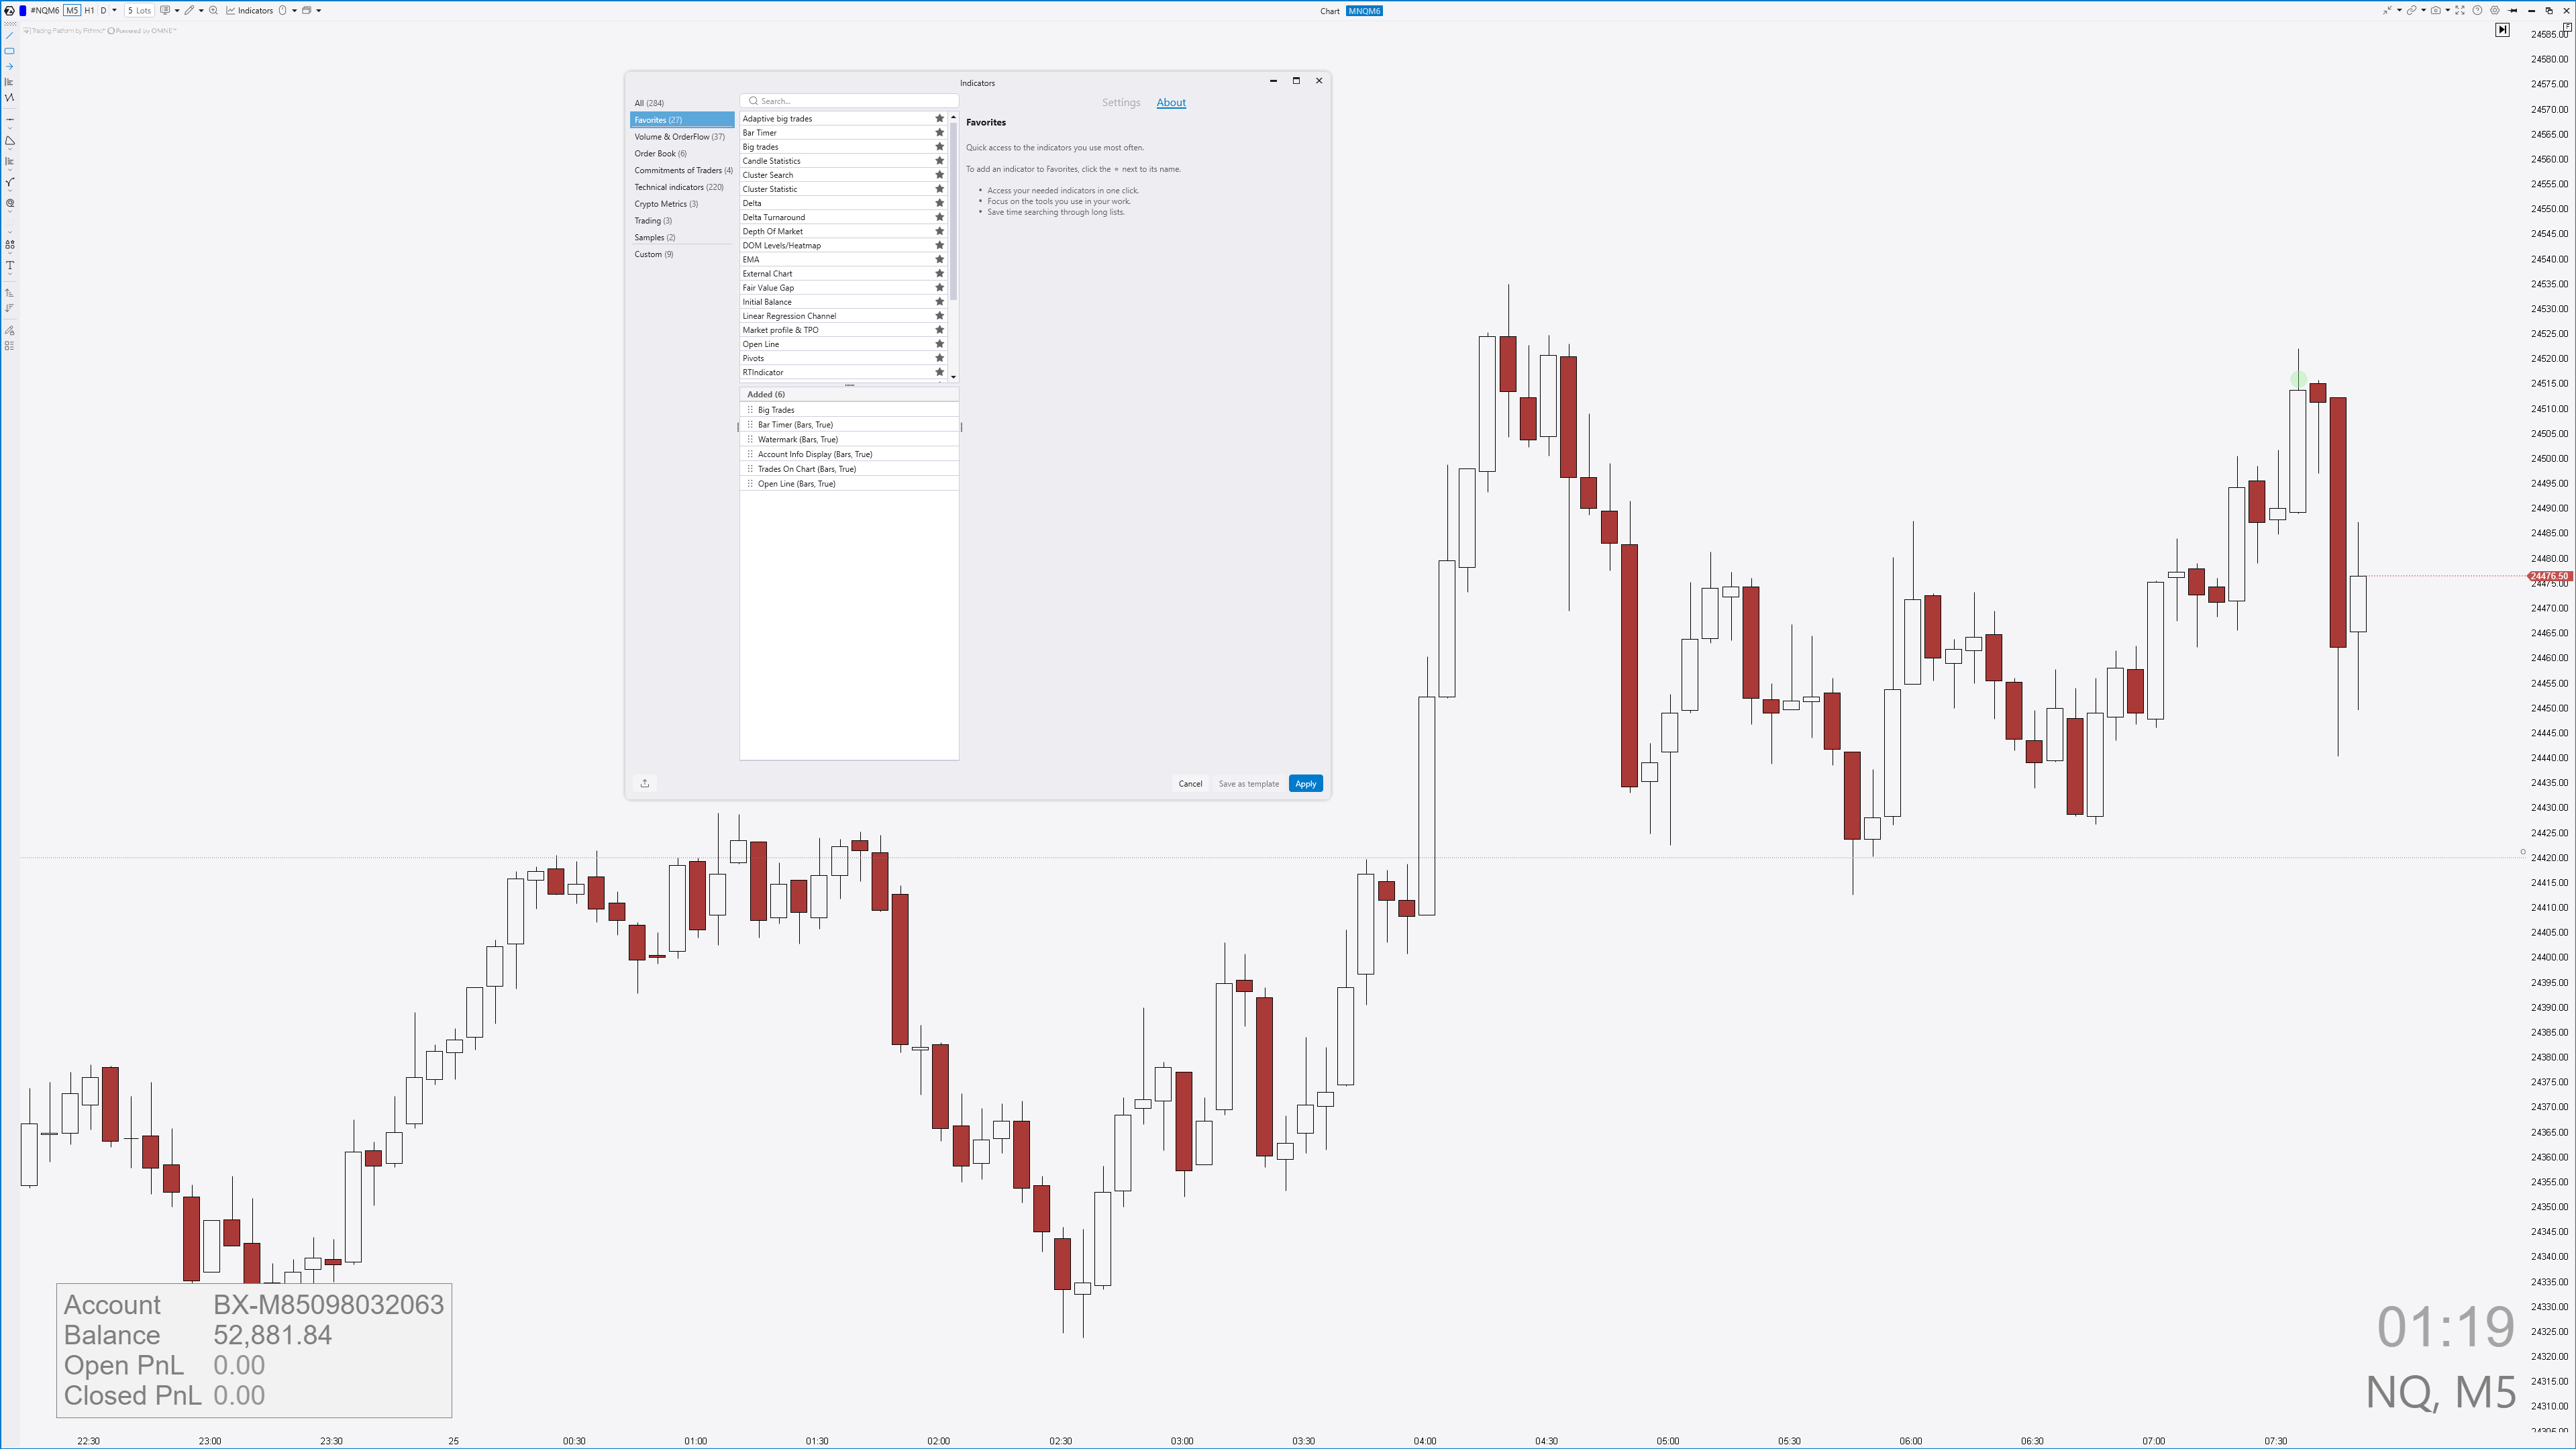Select the spiral Fibonacci tool

coord(10,203)
